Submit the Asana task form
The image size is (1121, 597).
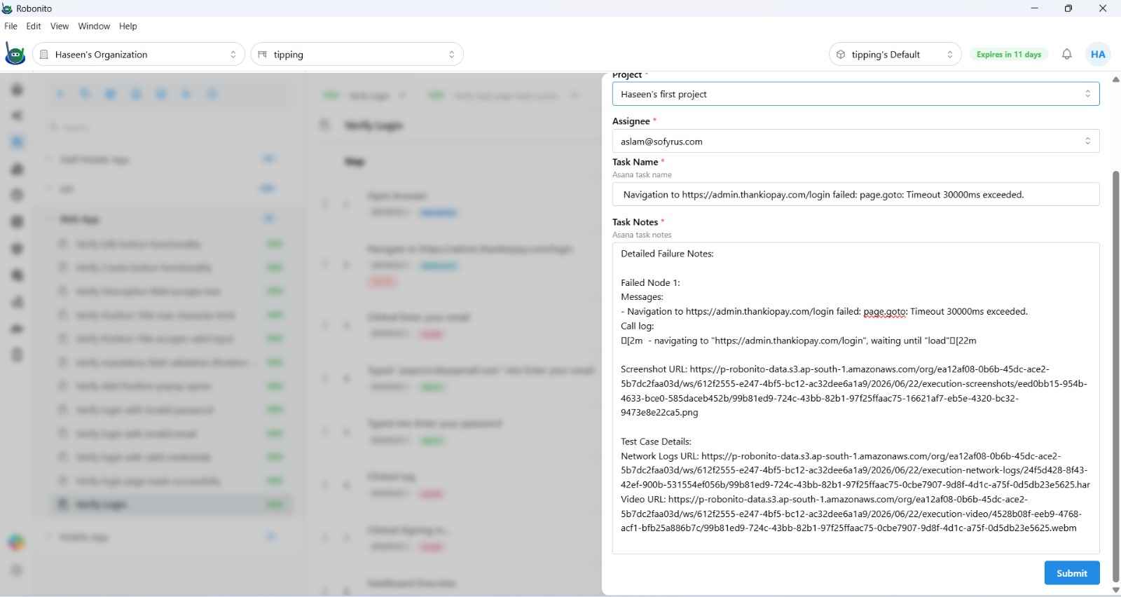pyautogui.click(x=1072, y=572)
